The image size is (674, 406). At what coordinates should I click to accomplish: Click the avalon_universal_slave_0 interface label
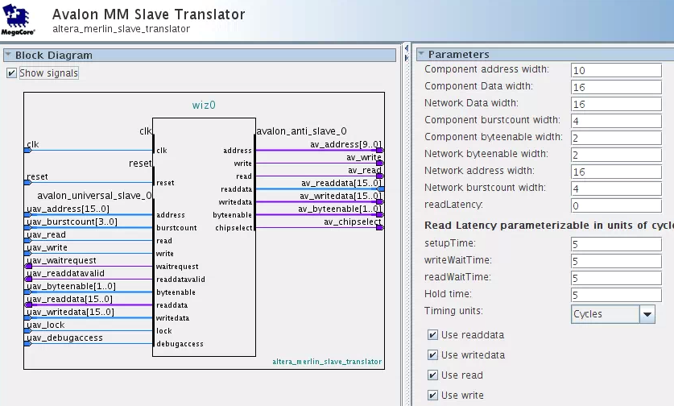[94, 196]
